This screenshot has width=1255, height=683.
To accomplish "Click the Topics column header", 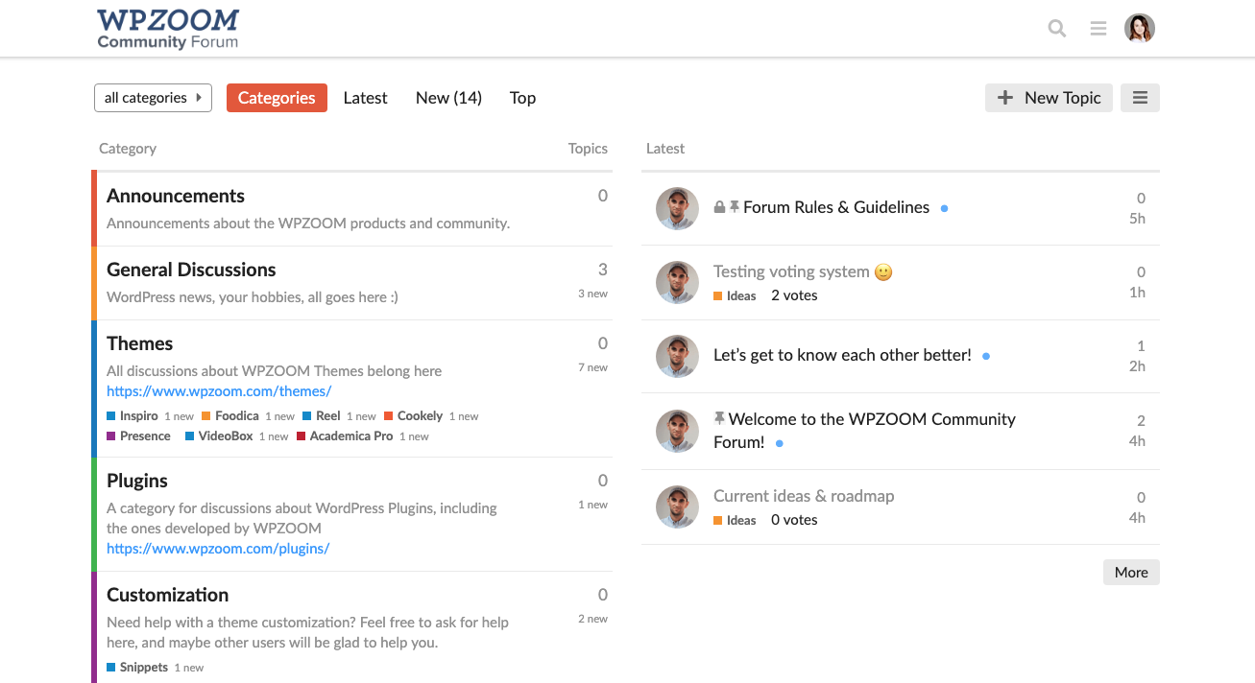I will [x=588, y=149].
